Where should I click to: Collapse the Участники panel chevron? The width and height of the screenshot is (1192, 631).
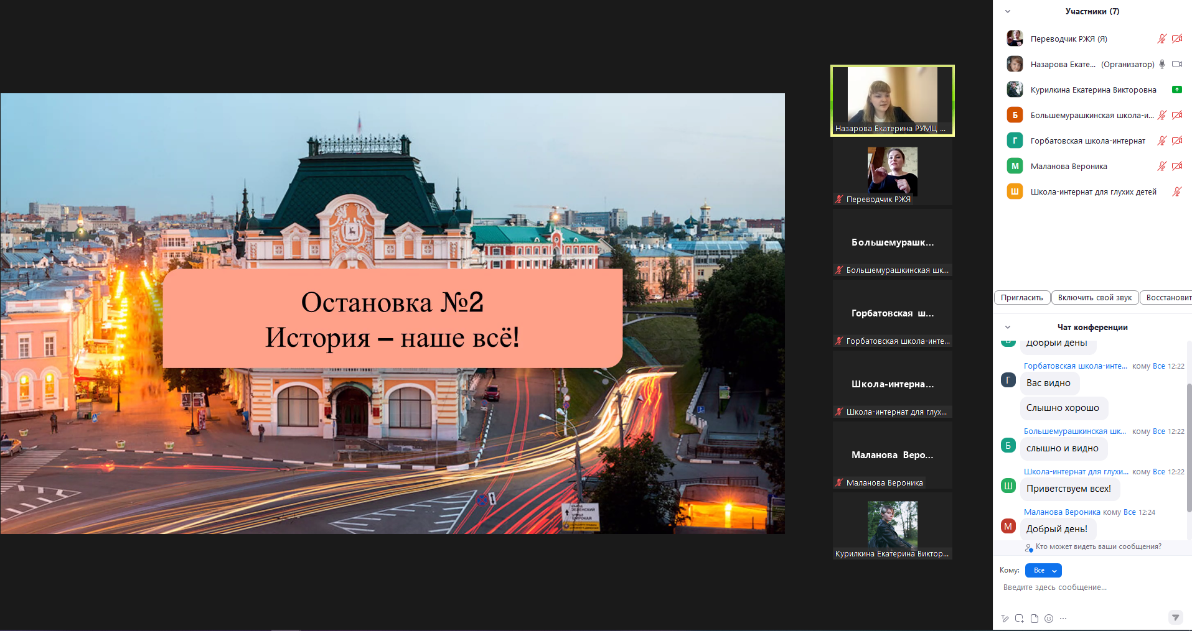tap(1008, 11)
